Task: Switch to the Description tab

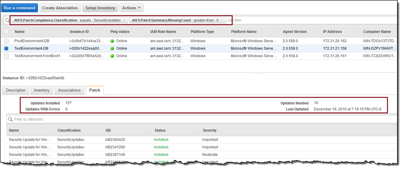Action: (16, 90)
